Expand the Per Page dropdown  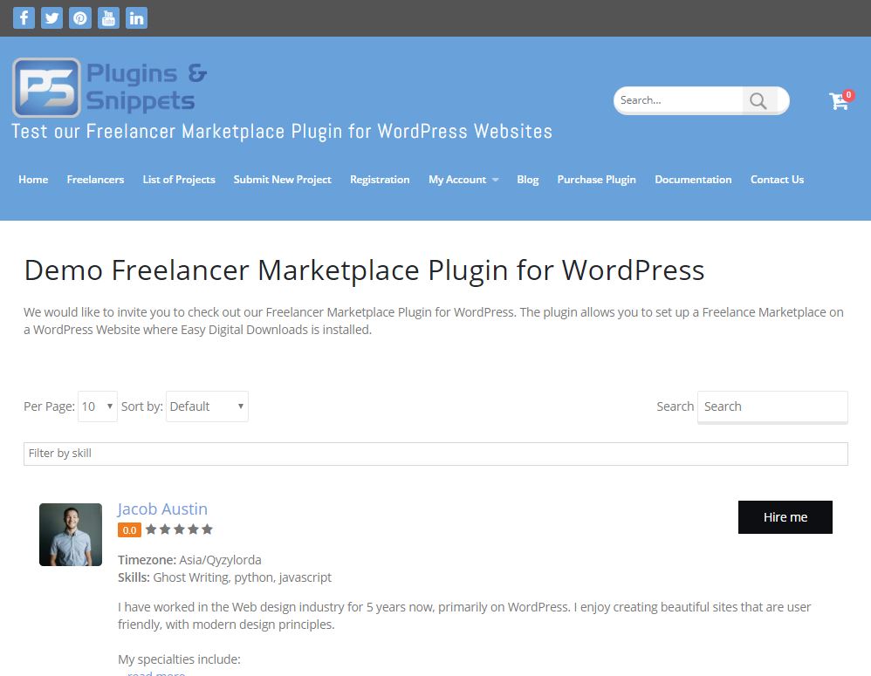click(98, 406)
